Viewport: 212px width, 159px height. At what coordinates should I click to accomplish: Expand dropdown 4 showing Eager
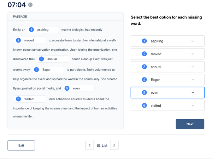pos(167,80)
